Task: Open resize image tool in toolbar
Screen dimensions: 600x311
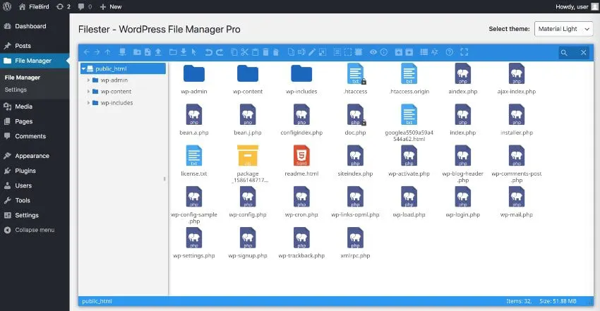Action: (x=323, y=52)
